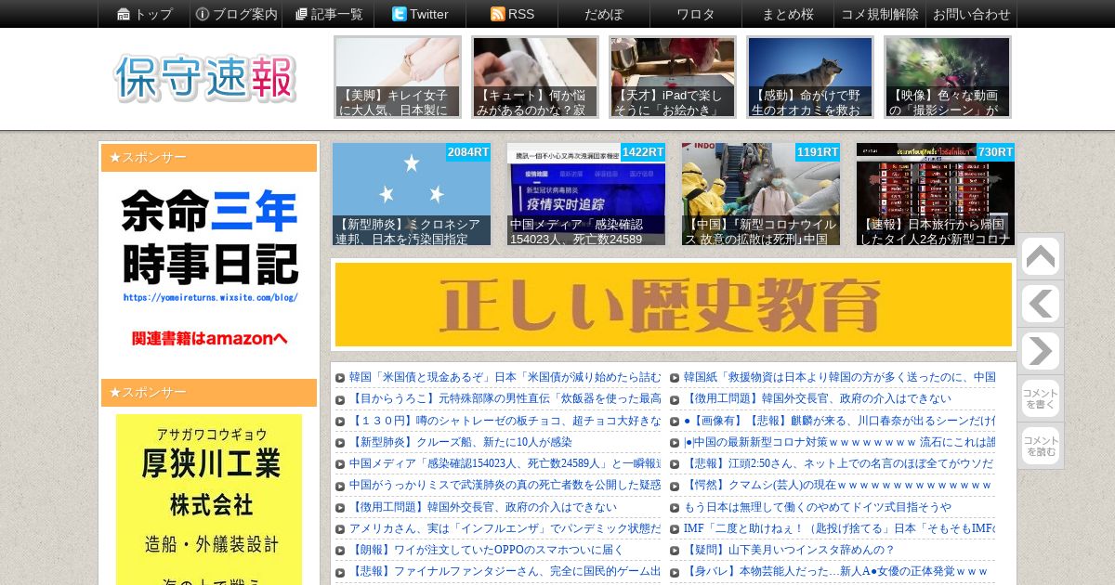Open 1422RT 中国メディア感染確認 card
This screenshot has height=585, width=1115.
coord(586,194)
